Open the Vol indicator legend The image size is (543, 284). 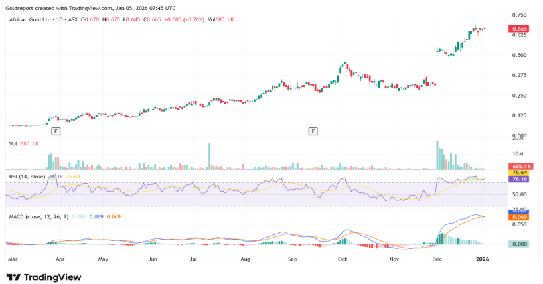(13, 143)
